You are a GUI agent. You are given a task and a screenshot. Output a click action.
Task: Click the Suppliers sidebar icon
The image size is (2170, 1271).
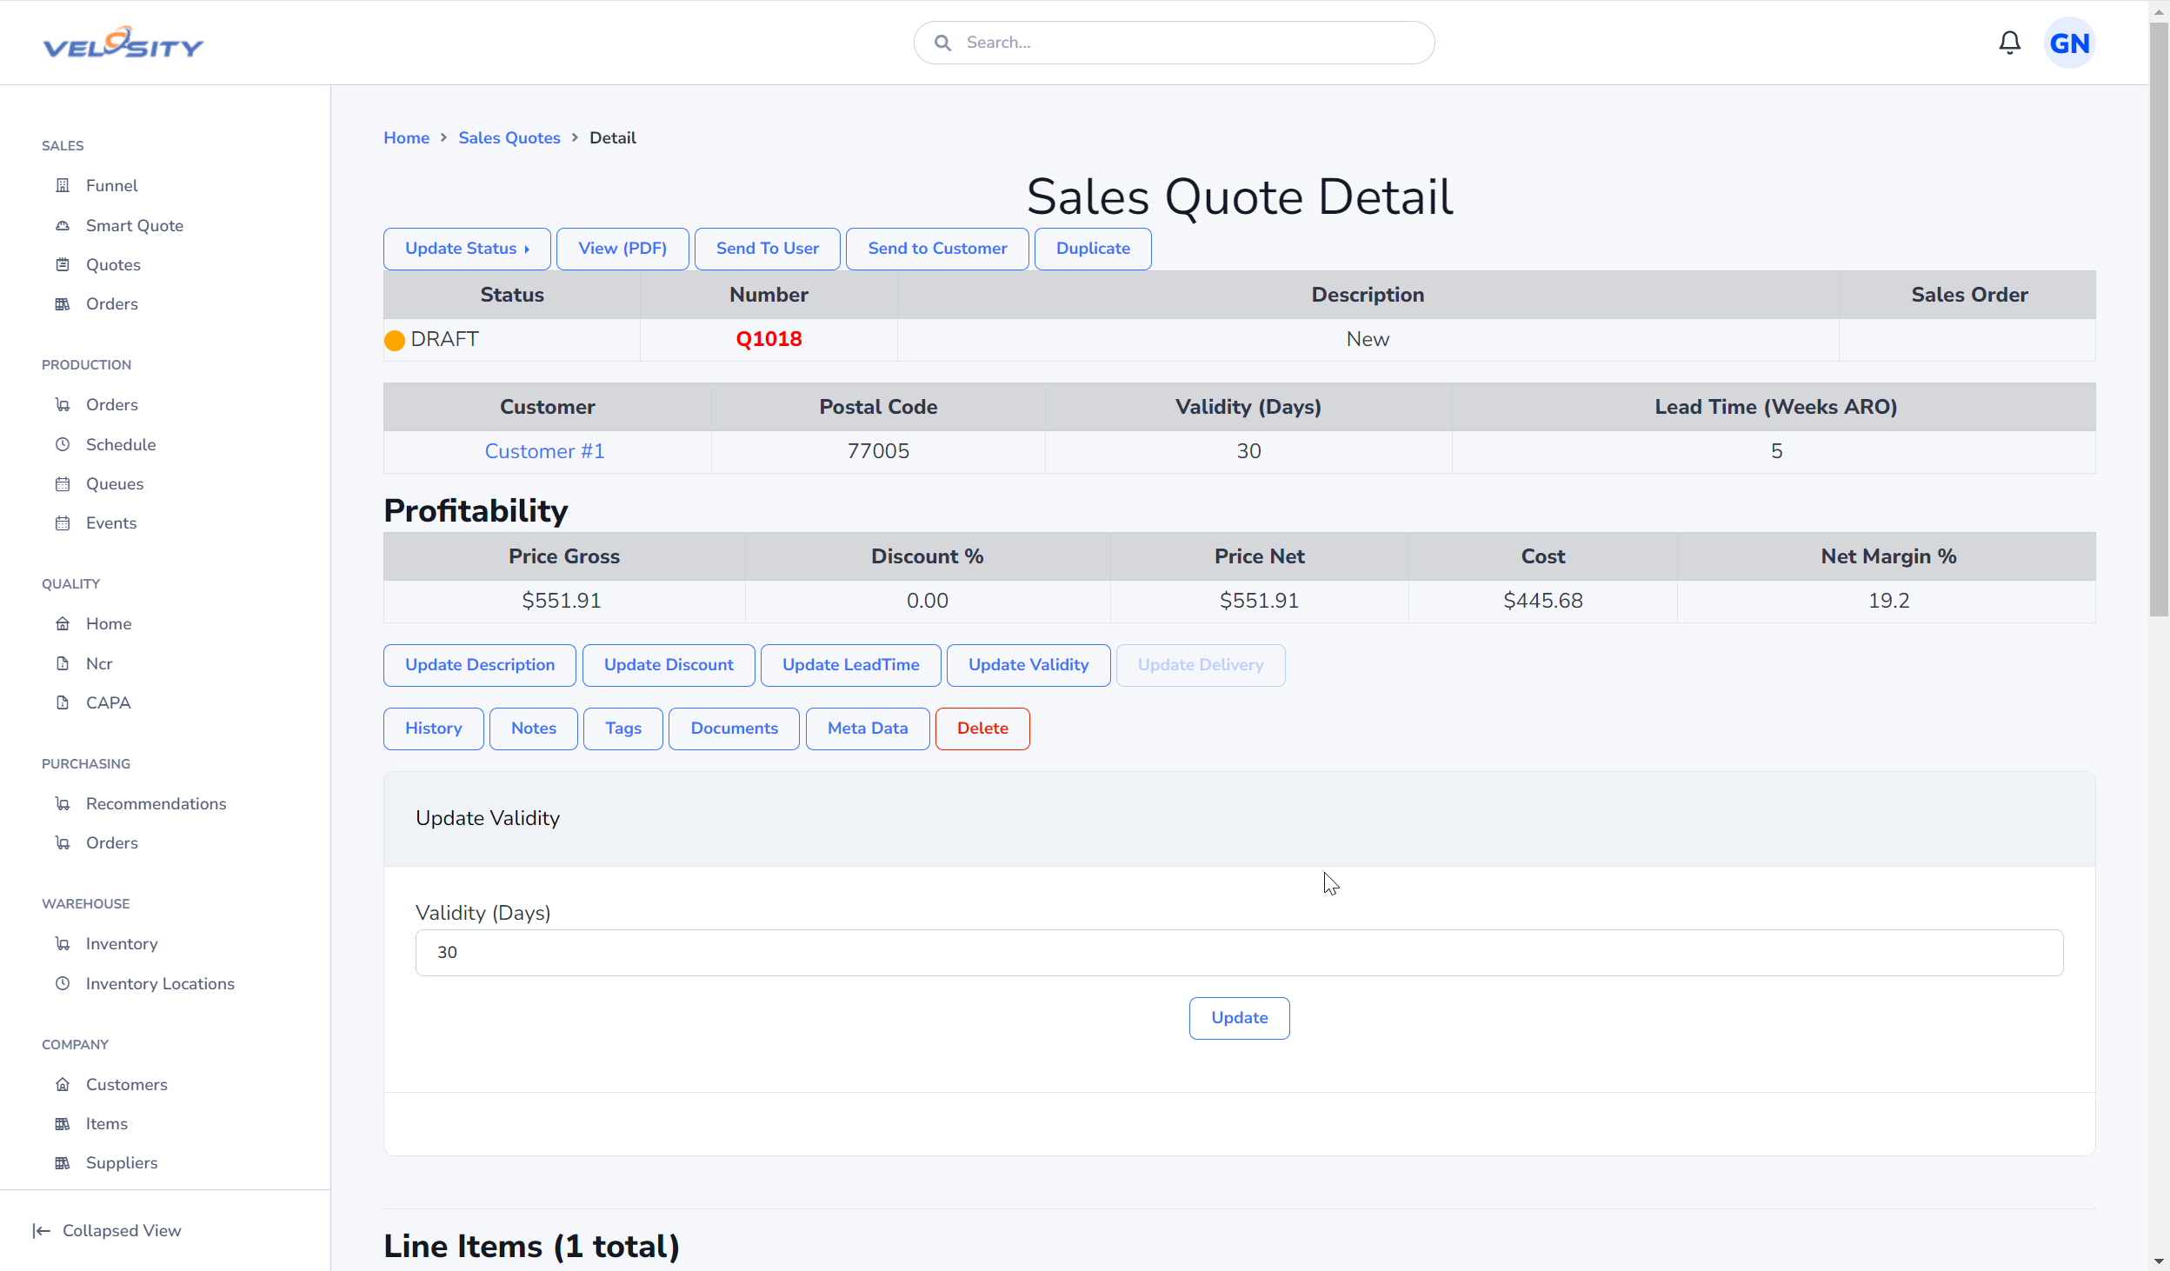click(x=63, y=1162)
